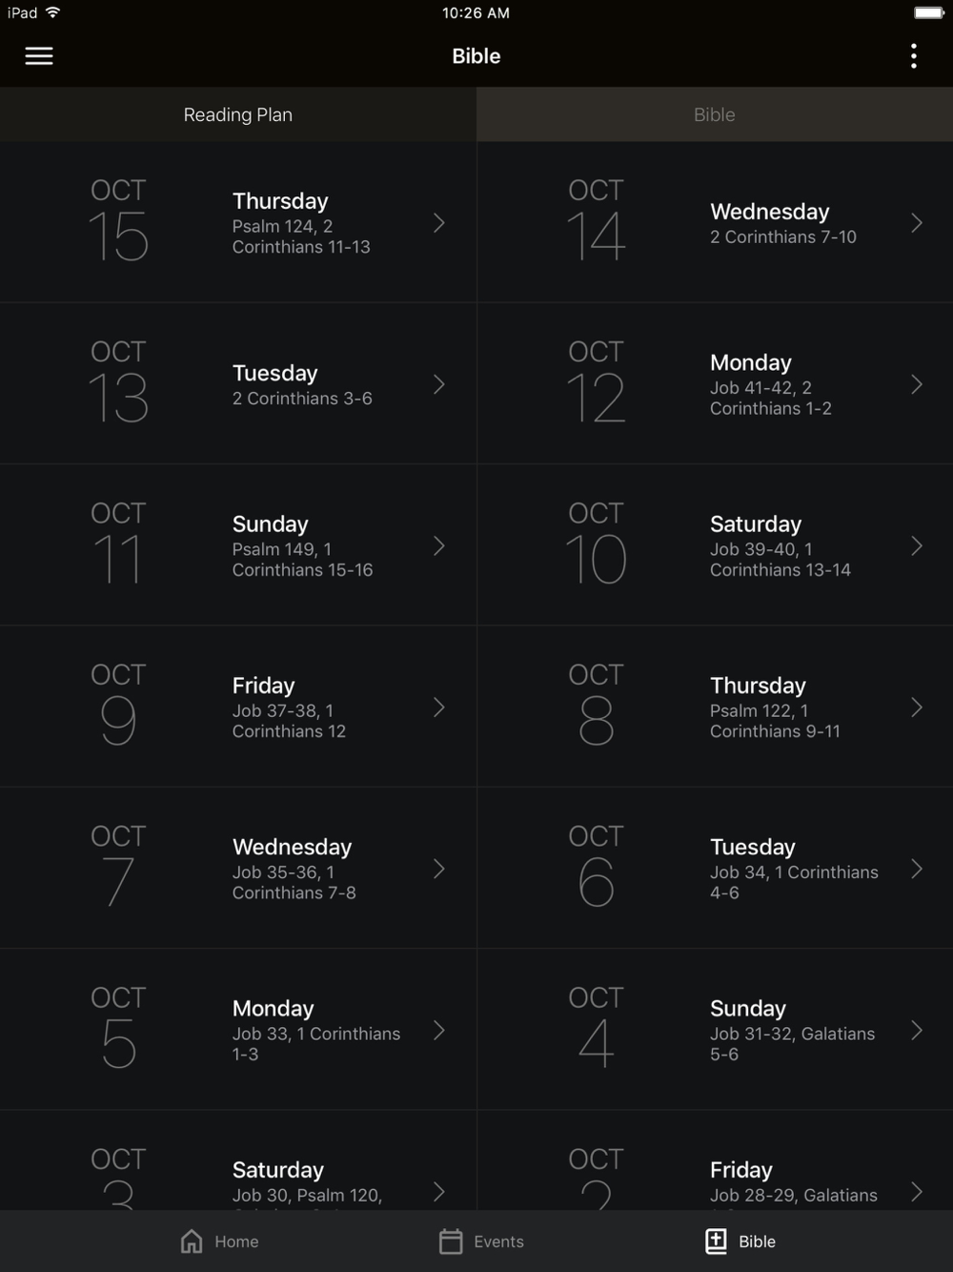Switch to the Bible tab at top
Screen dimensions: 953x1272
[x=715, y=114]
